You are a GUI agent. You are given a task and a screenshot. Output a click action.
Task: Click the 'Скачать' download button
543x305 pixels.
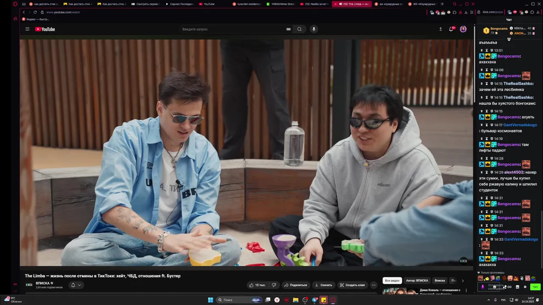[x=324, y=285]
